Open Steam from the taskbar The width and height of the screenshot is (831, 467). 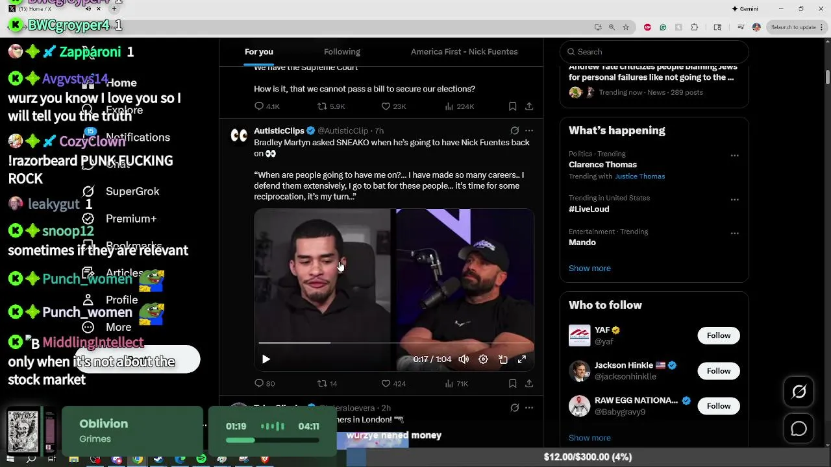[x=158, y=459]
